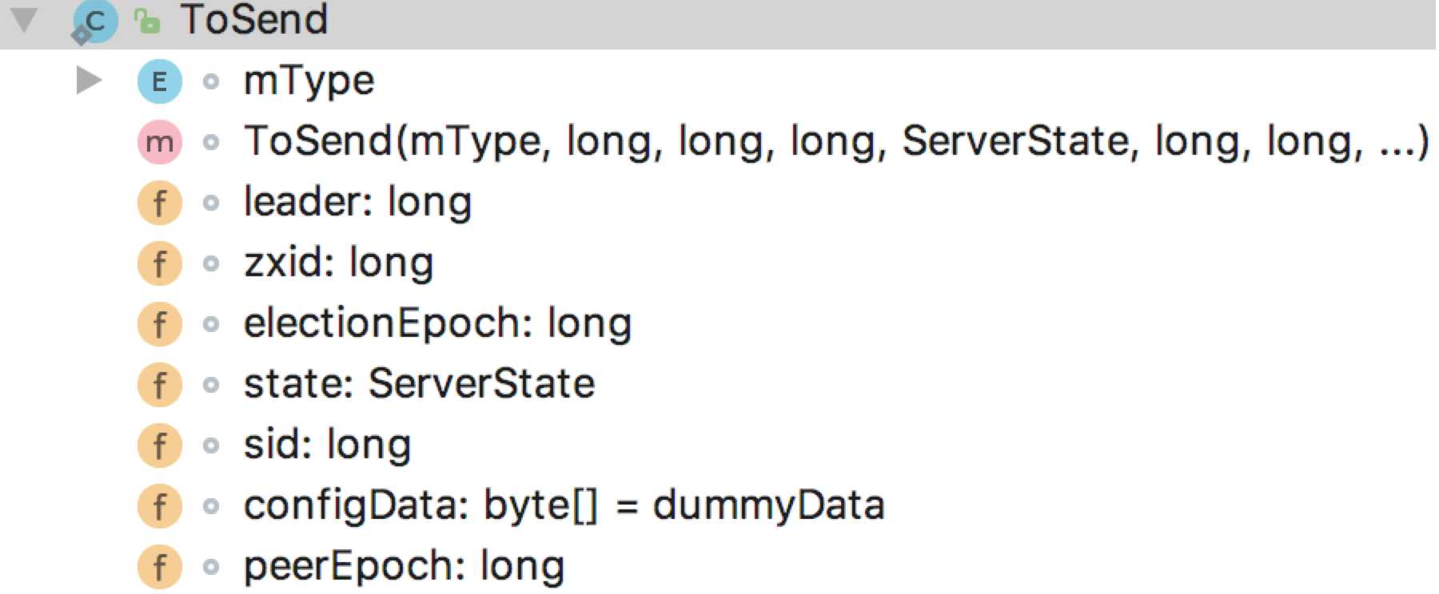Click the enum icon next to mType

pyautogui.click(x=159, y=81)
